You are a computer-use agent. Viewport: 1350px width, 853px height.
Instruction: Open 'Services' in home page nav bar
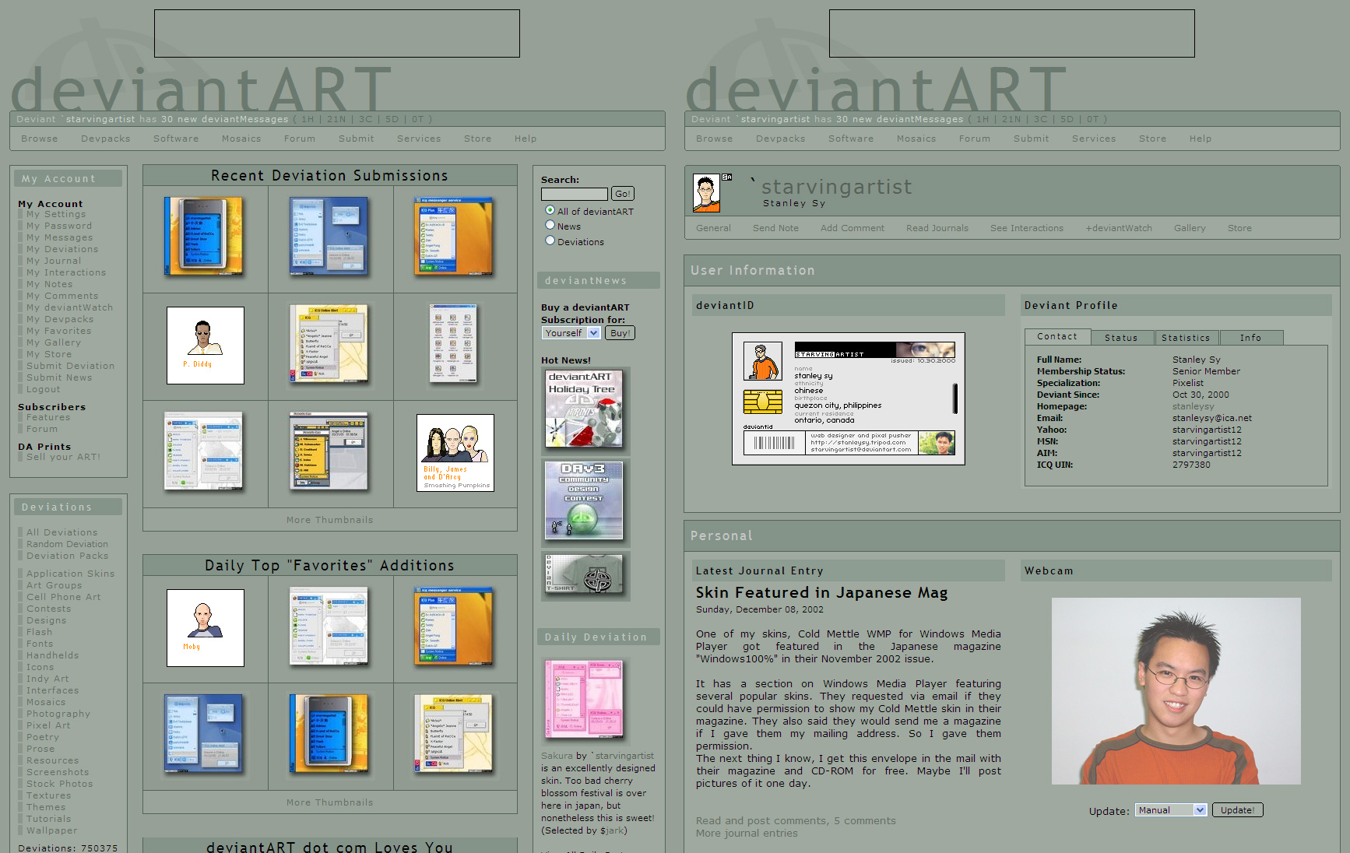pyautogui.click(x=419, y=139)
